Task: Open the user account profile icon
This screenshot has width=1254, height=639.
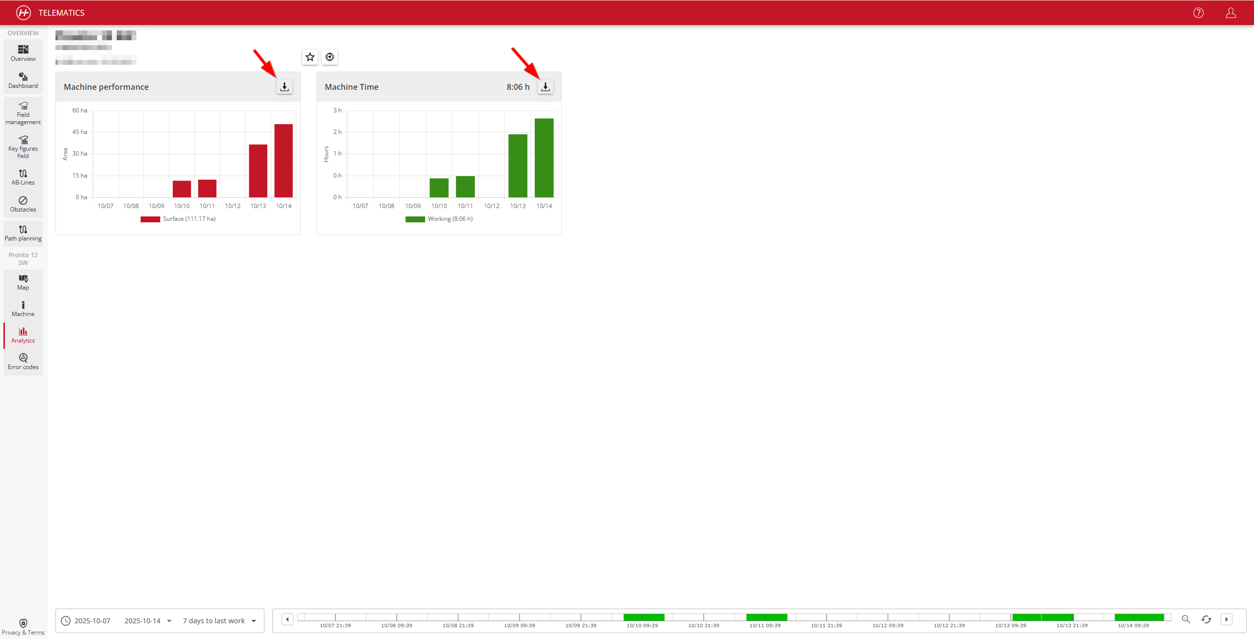Action: click(x=1230, y=13)
